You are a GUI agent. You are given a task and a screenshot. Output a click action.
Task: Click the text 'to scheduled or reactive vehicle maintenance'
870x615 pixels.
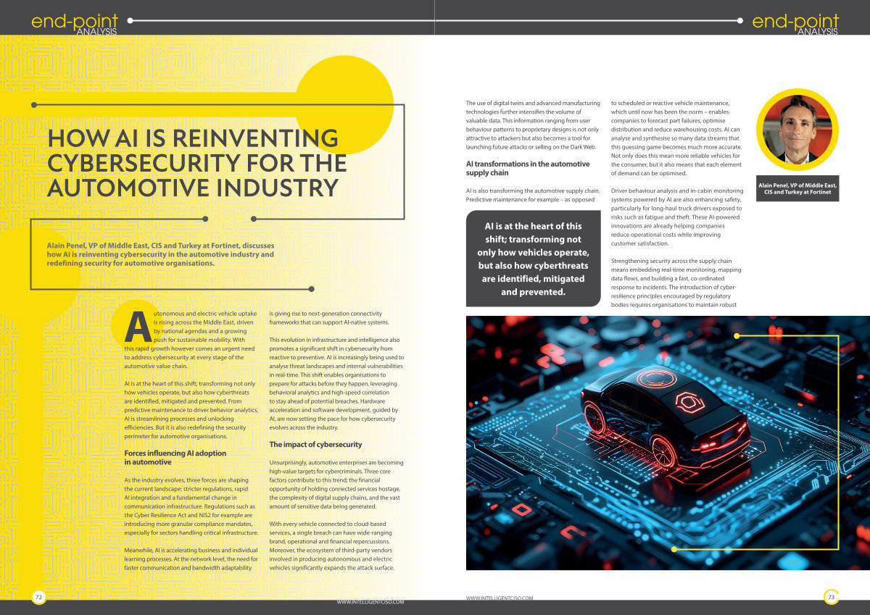(670, 103)
